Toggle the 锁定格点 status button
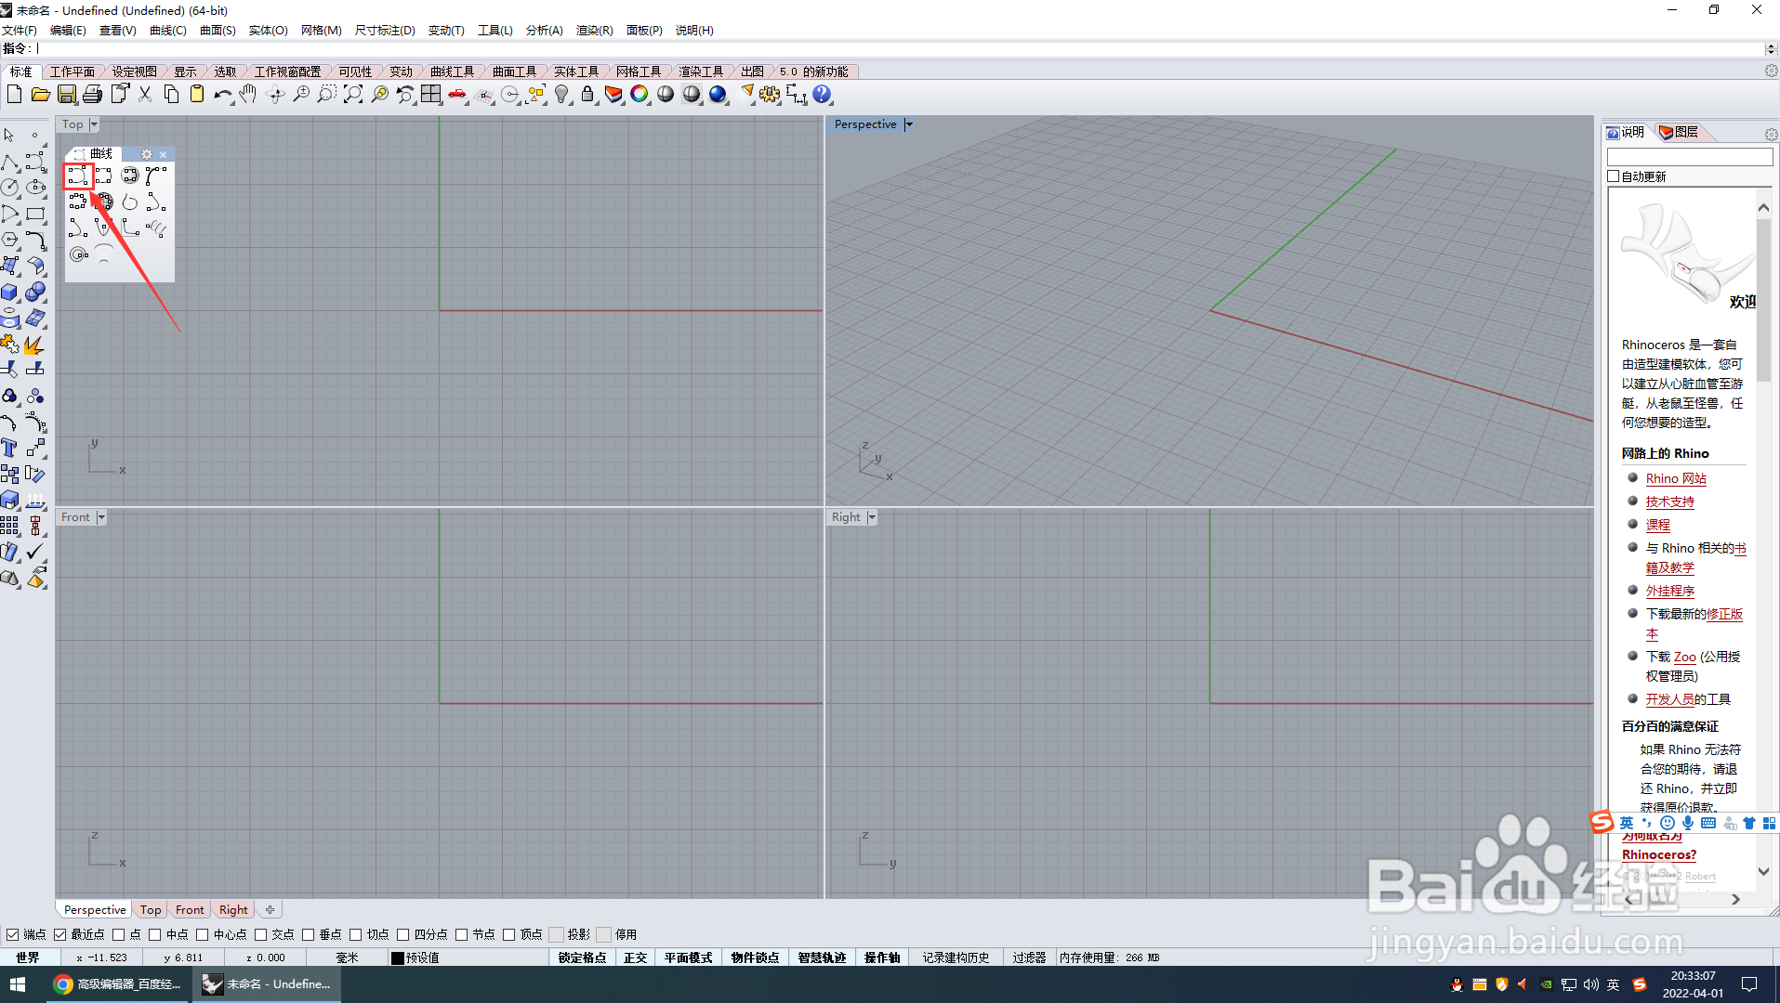The width and height of the screenshot is (1780, 1003). coord(582,957)
